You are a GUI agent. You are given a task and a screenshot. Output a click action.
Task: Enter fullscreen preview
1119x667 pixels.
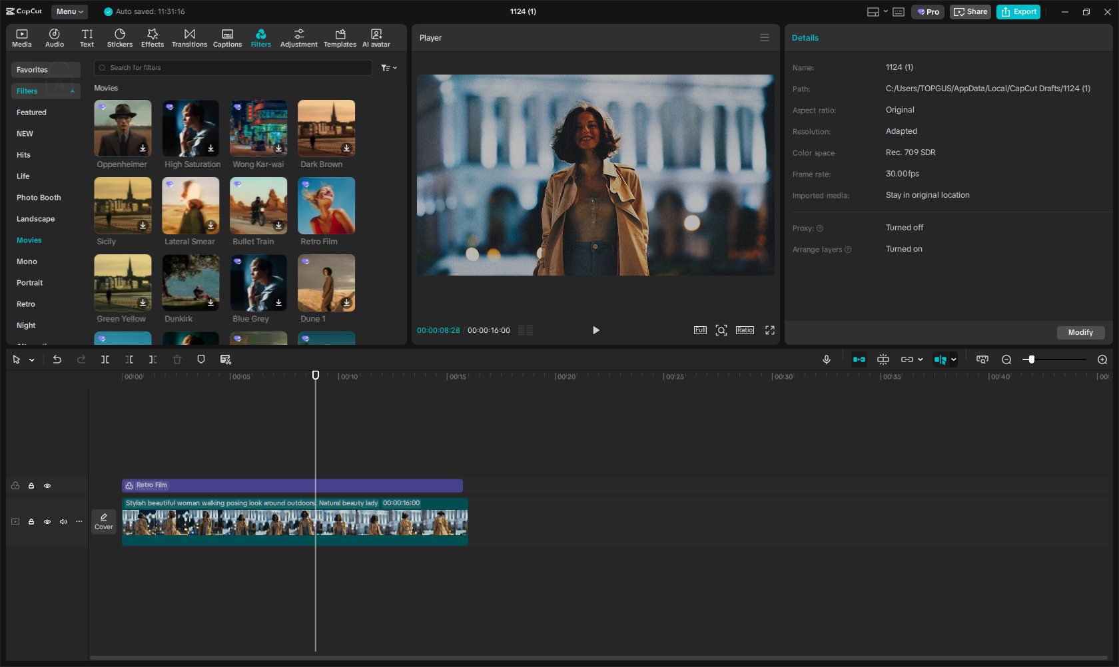click(770, 330)
